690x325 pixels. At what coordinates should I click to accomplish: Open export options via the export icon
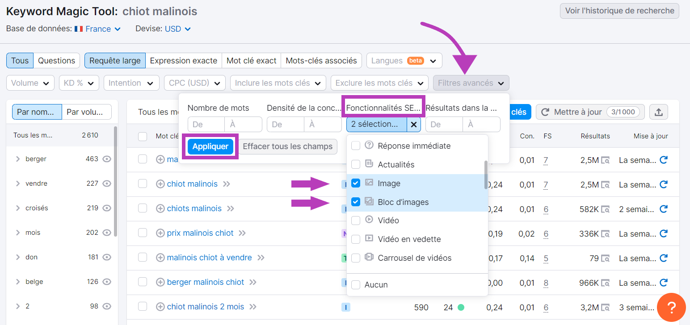tap(659, 112)
